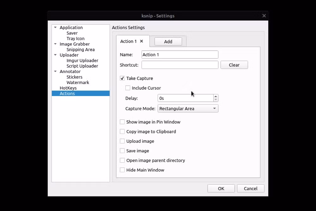The height and width of the screenshot is (211, 316).
Task: Open the Saver settings page
Action: tap(72, 33)
